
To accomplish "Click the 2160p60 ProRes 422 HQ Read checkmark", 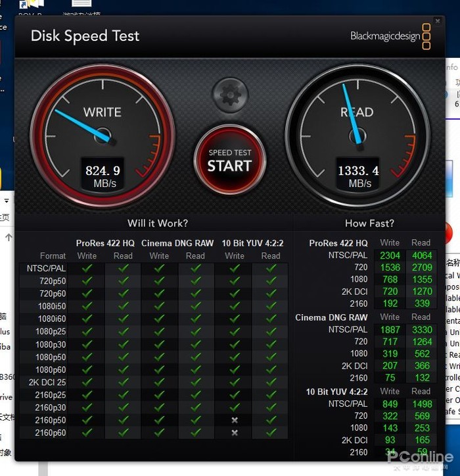I will coord(123,433).
